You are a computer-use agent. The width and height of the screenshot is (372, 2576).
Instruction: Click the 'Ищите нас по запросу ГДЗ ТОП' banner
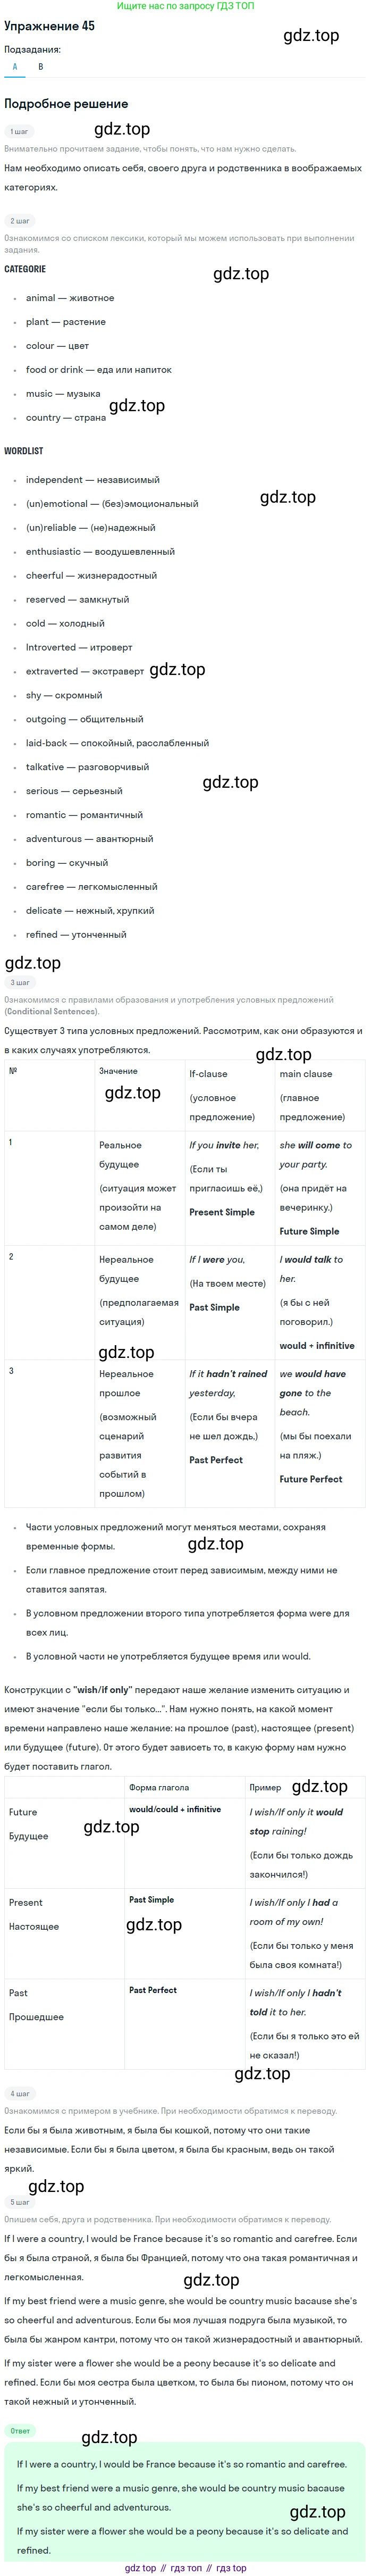pos(185,6)
